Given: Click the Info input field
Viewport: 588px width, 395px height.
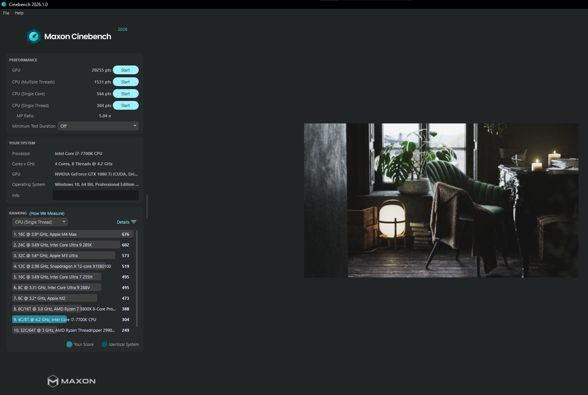Looking at the screenshot, I should (x=96, y=195).
